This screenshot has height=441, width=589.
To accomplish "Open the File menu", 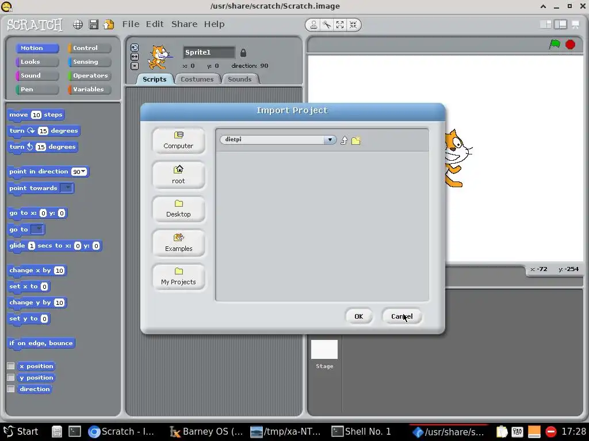I will pyautogui.click(x=131, y=24).
